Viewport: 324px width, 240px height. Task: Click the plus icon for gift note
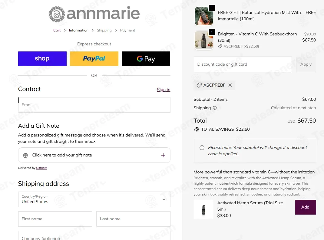click(x=163, y=155)
